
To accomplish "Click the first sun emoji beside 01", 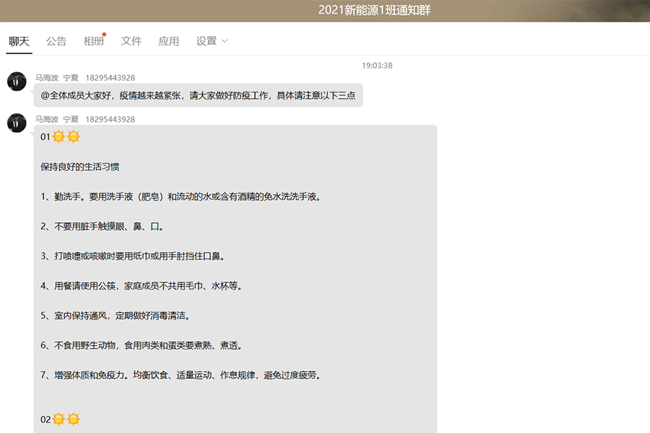I will (x=58, y=136).
